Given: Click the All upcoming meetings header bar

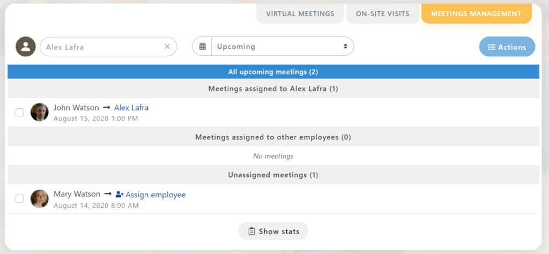Looking at the screenshot, I should point(273,72).
